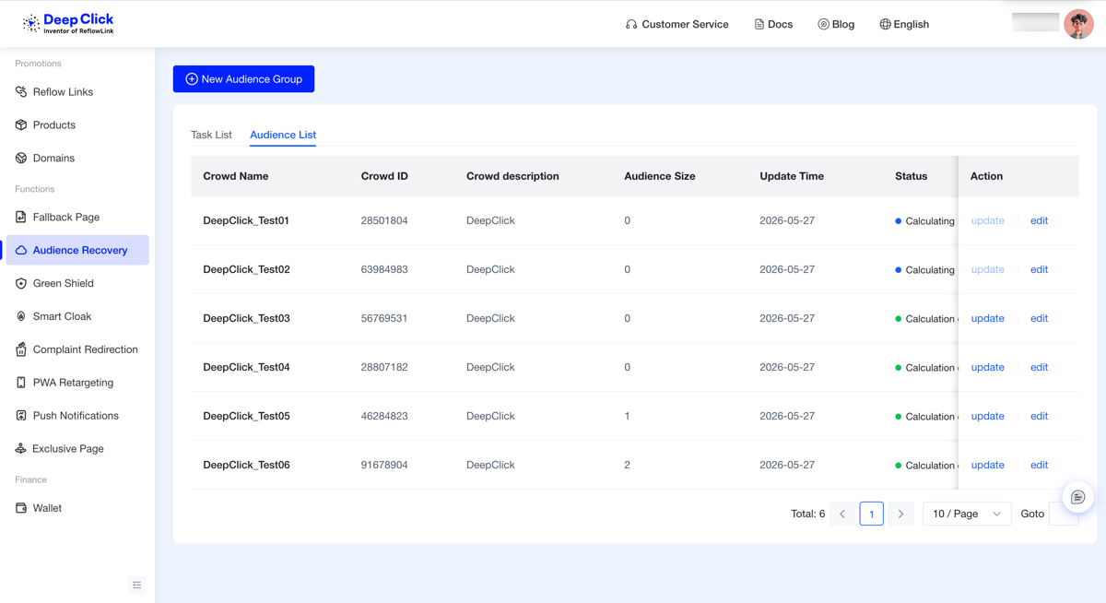
Task: Click the Docs file icon
Action: 759,25
